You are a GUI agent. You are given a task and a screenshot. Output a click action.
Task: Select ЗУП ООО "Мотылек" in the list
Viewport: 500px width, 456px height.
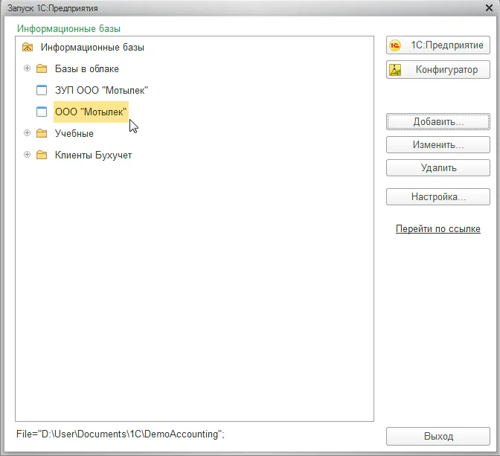(101, 91)
